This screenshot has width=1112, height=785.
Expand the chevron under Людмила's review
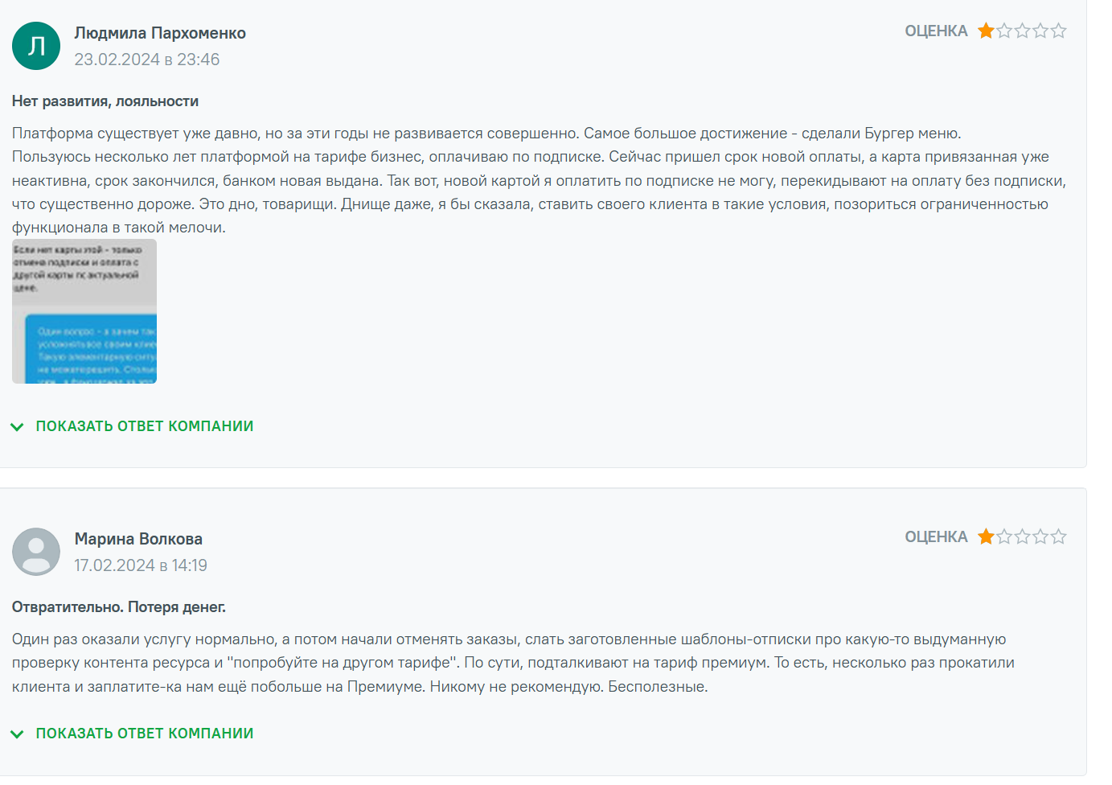(17, 427)
